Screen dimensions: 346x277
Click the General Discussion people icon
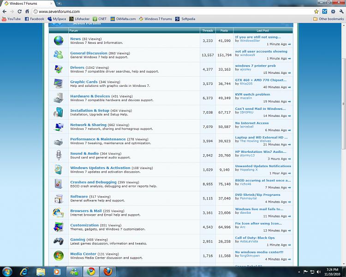click(x=59, y=54)
